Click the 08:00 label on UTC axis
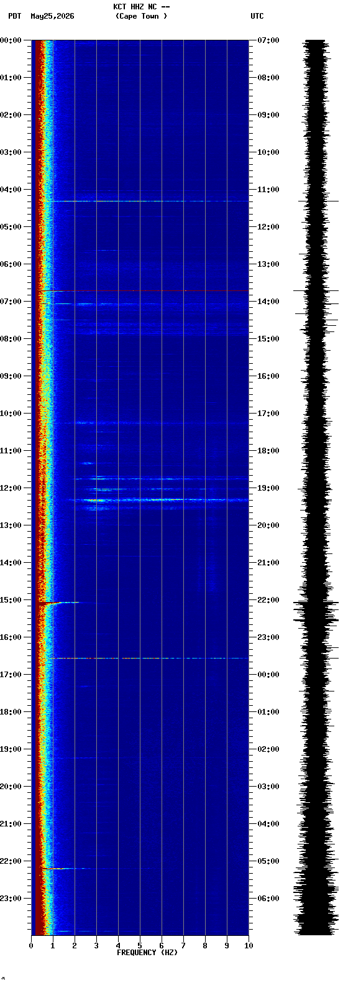 point(268,78)
